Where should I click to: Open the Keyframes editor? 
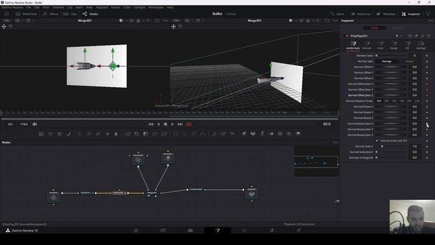tap(360, 14)
